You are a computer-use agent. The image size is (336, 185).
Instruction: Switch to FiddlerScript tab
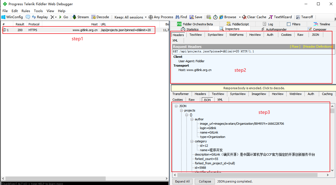(238, 24)
